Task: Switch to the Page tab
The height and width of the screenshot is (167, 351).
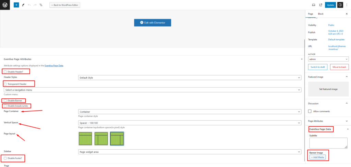Action: tap(311, 14)
